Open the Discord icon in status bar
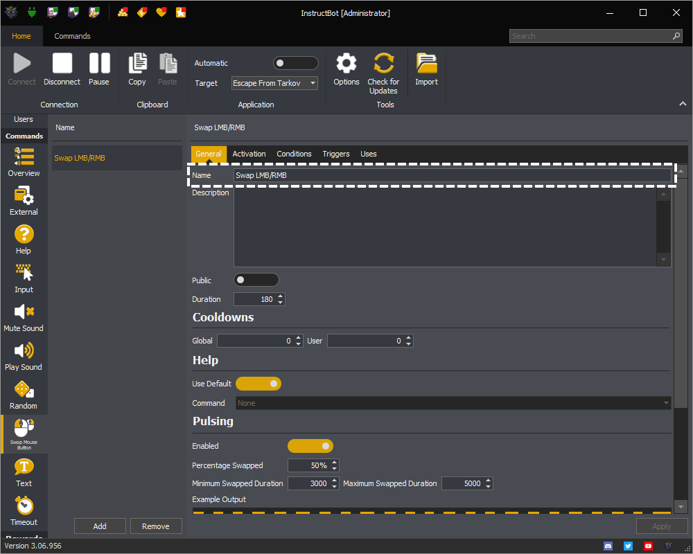 (608, 546)
